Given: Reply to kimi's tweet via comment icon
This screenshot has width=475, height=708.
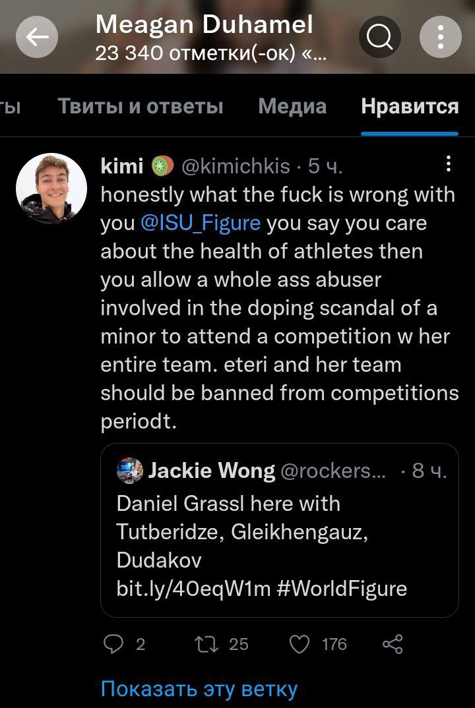Looking at the screenshot, I should 113,644.
